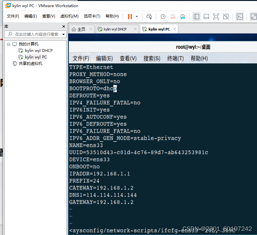Open the terminal 编辑(E) menu
This screenshot has width=257, height=235.
tap(104, 58)
